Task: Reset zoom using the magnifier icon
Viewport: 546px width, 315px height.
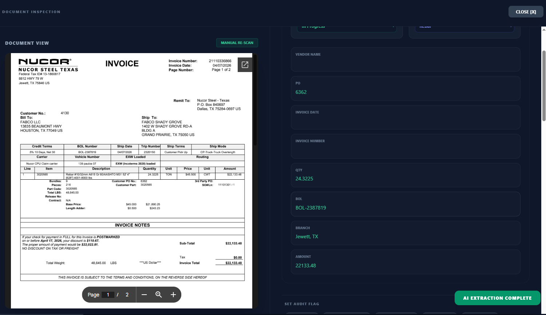Action: tap(159, 295)
